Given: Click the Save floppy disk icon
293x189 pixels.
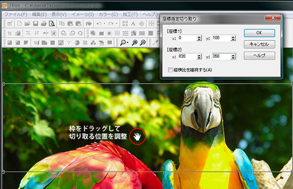Looking at the screenshot, I should pos(35,23).
